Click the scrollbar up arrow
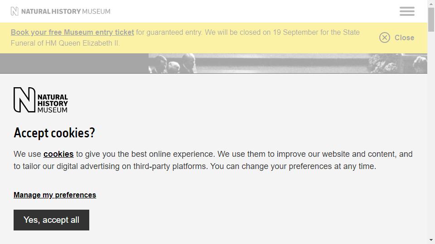Image resolution: width=435 pixels, height=244 pixels. point(431,4)
